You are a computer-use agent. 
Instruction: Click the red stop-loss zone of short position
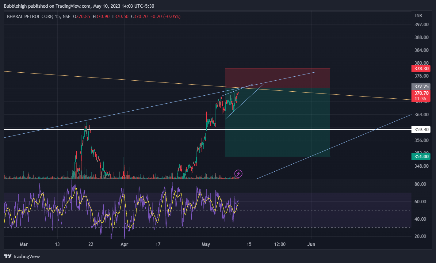(277, 78)
